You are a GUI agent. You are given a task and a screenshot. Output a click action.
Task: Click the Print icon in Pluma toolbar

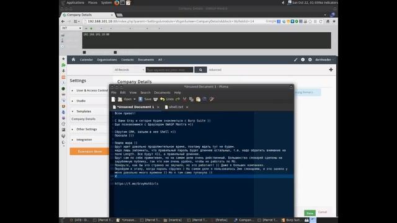(156, 99)
